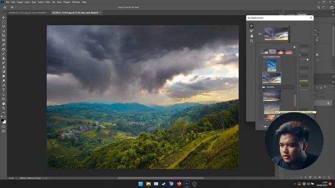Viewport: 335px width, 188px height.
Task: Show hidden system tray icons
Action: pos(295,184)
